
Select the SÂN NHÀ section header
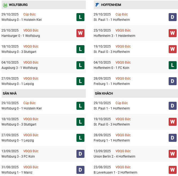(10, 93)
